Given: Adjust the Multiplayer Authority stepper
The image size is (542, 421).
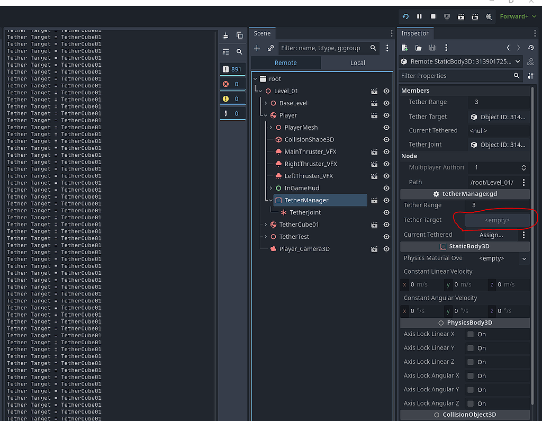Looking at the screenshot, I should pos(523,167).
